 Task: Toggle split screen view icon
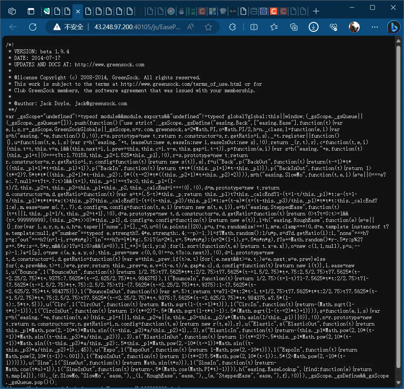[254, 27]
